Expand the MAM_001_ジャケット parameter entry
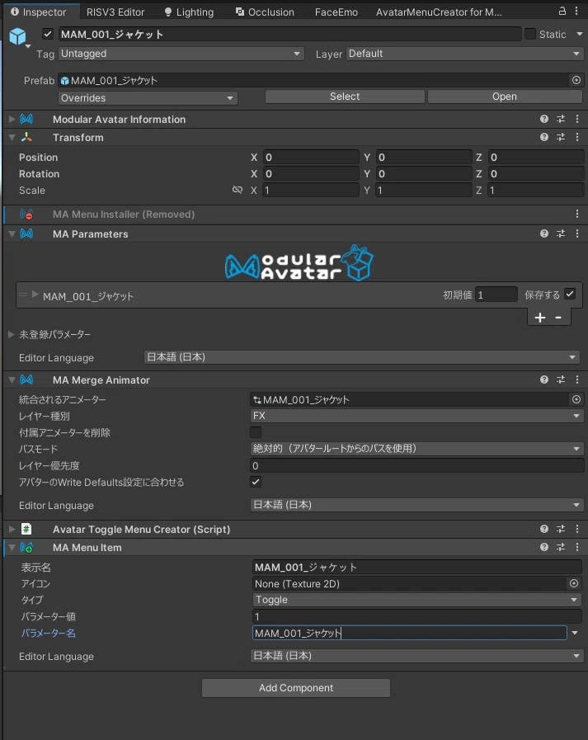 click(x=35, y=295)
